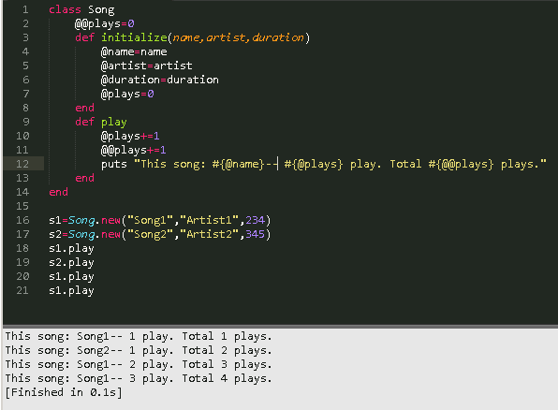
Task: Click the '@duration=duration' assignment line
Action: pos(160,80)
